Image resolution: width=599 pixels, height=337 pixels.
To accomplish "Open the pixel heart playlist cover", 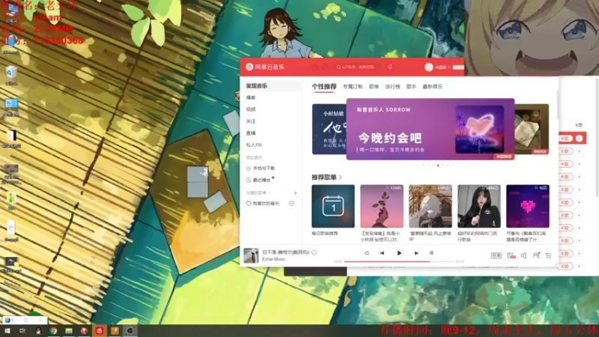I will [528, 207].
